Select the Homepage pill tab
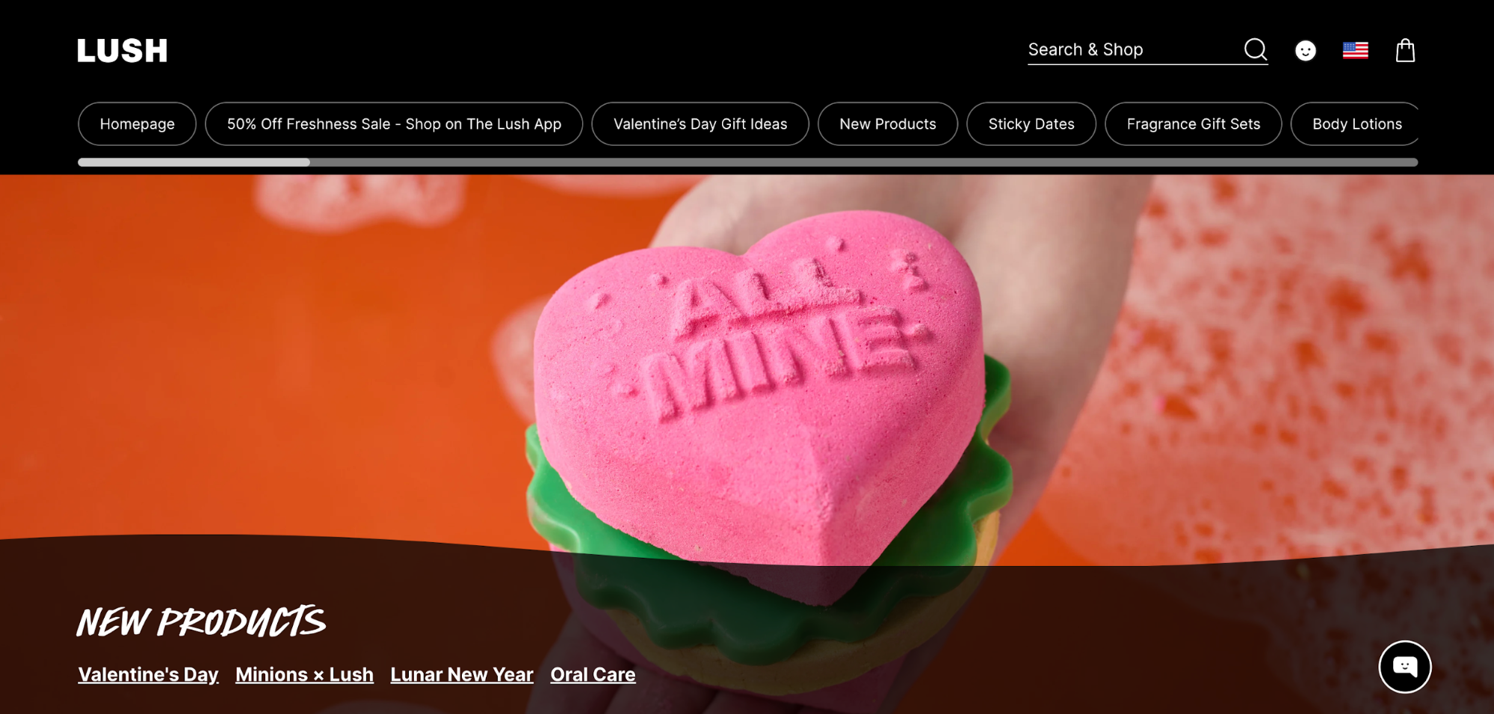Viewport: 1494px width, 714px height. (x=138, y=124)
